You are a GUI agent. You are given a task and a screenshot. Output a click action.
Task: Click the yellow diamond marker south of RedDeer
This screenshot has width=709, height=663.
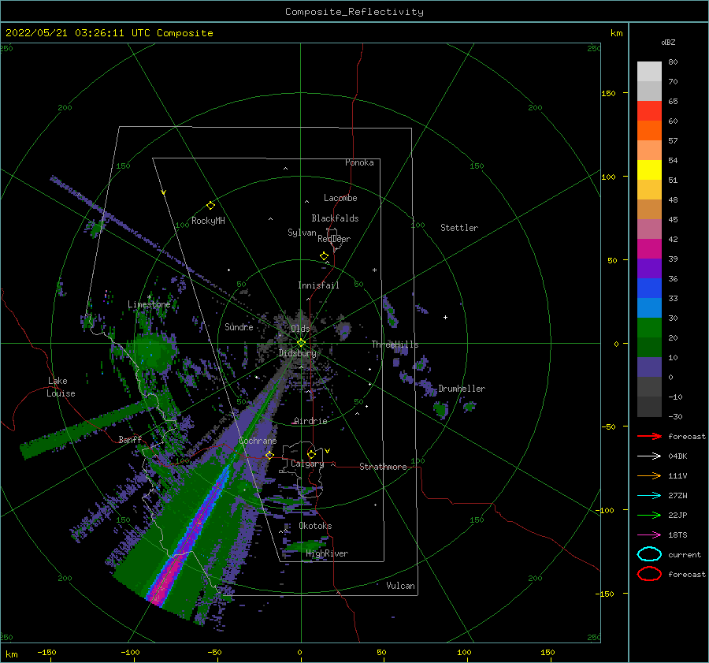pyautogui.click(x=324, y=256)
